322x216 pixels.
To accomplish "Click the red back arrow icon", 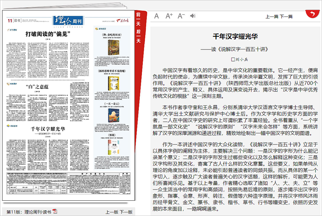I will [312, 14].
